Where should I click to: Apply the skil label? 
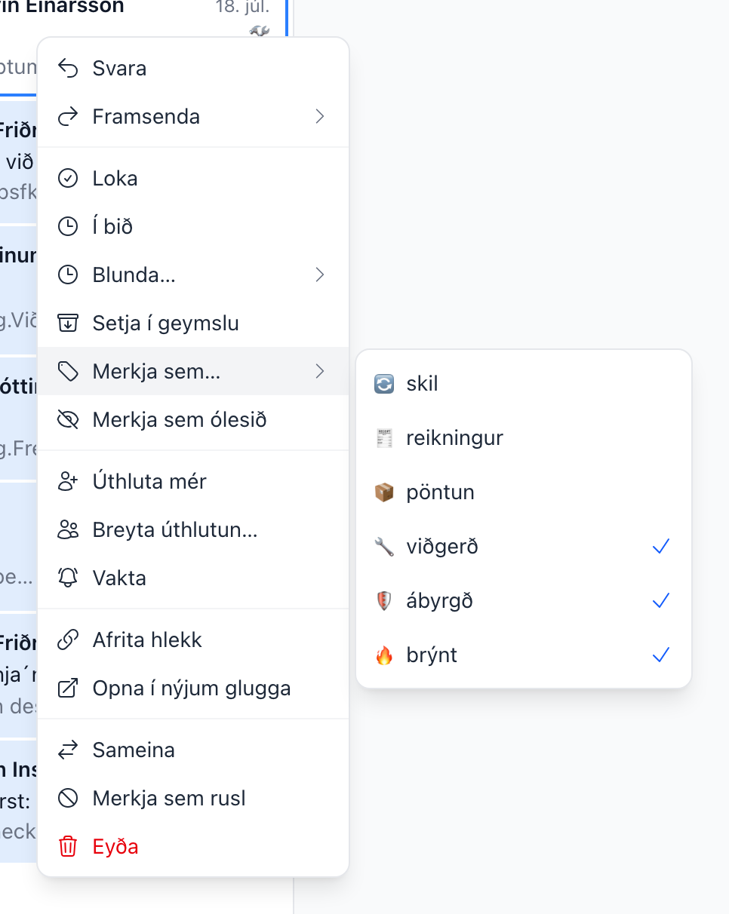[524, 384]
